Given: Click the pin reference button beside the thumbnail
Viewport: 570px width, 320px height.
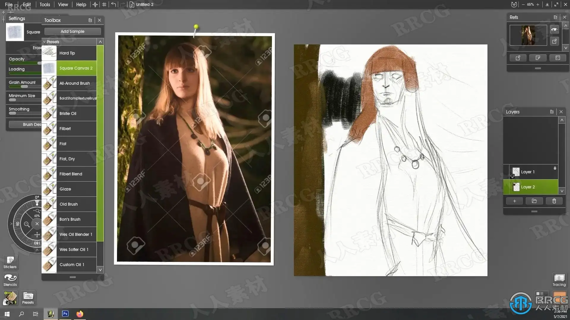Looking at the screenshot, I should (554, 41).
